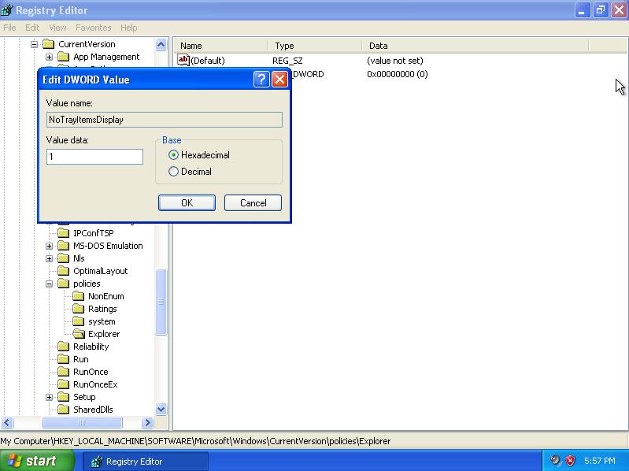This screenshot has height=471, width=629.
Task: Expand the MS-DOS Emulation node
Action: pos(49,246)
